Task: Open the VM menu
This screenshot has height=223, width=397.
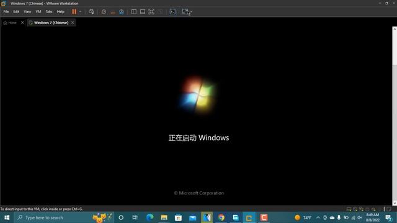Action: coord(38,12)
